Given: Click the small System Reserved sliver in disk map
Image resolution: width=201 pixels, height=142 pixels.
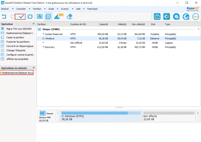Looking at the screenshot, I should click(x=58, y=116).
